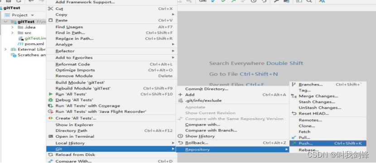
Task: Select the gitTest.iml module file icon
Action: (21, 38)
